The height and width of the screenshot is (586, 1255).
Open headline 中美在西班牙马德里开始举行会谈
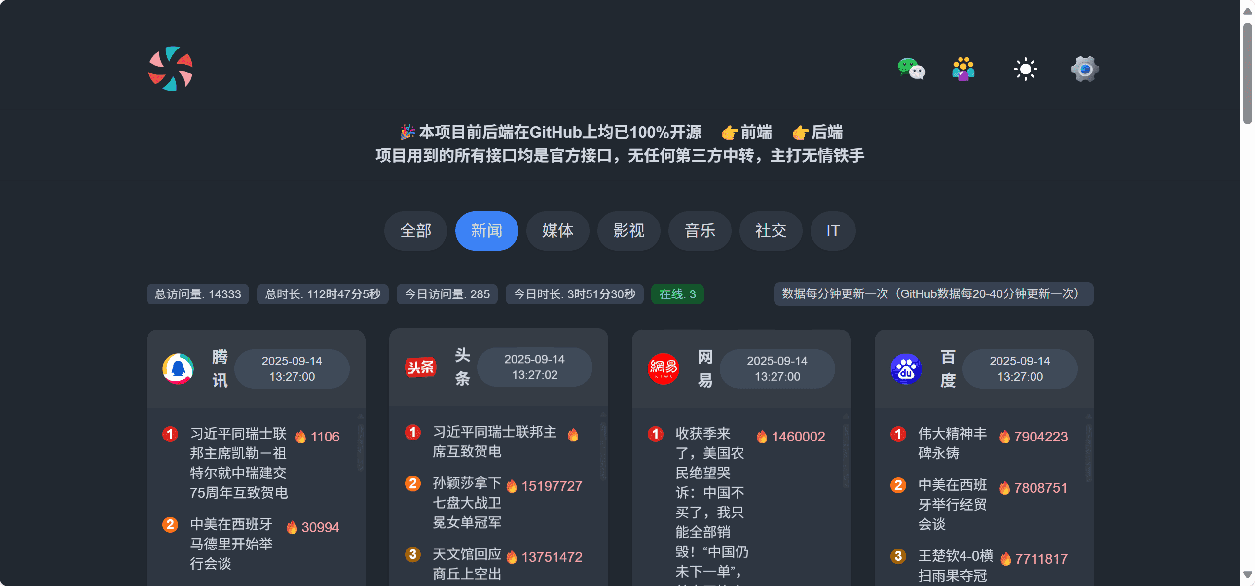pyautogui.click(x=231, y=544)
